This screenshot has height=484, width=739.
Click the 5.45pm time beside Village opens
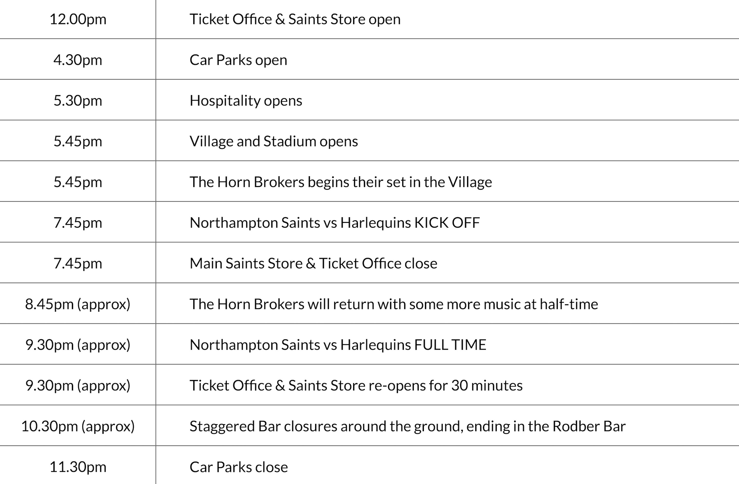click(78, 142)
